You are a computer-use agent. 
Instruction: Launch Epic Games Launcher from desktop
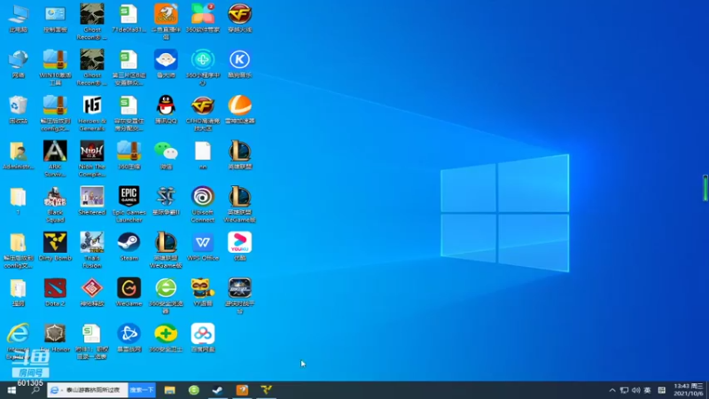click(129, 204)
